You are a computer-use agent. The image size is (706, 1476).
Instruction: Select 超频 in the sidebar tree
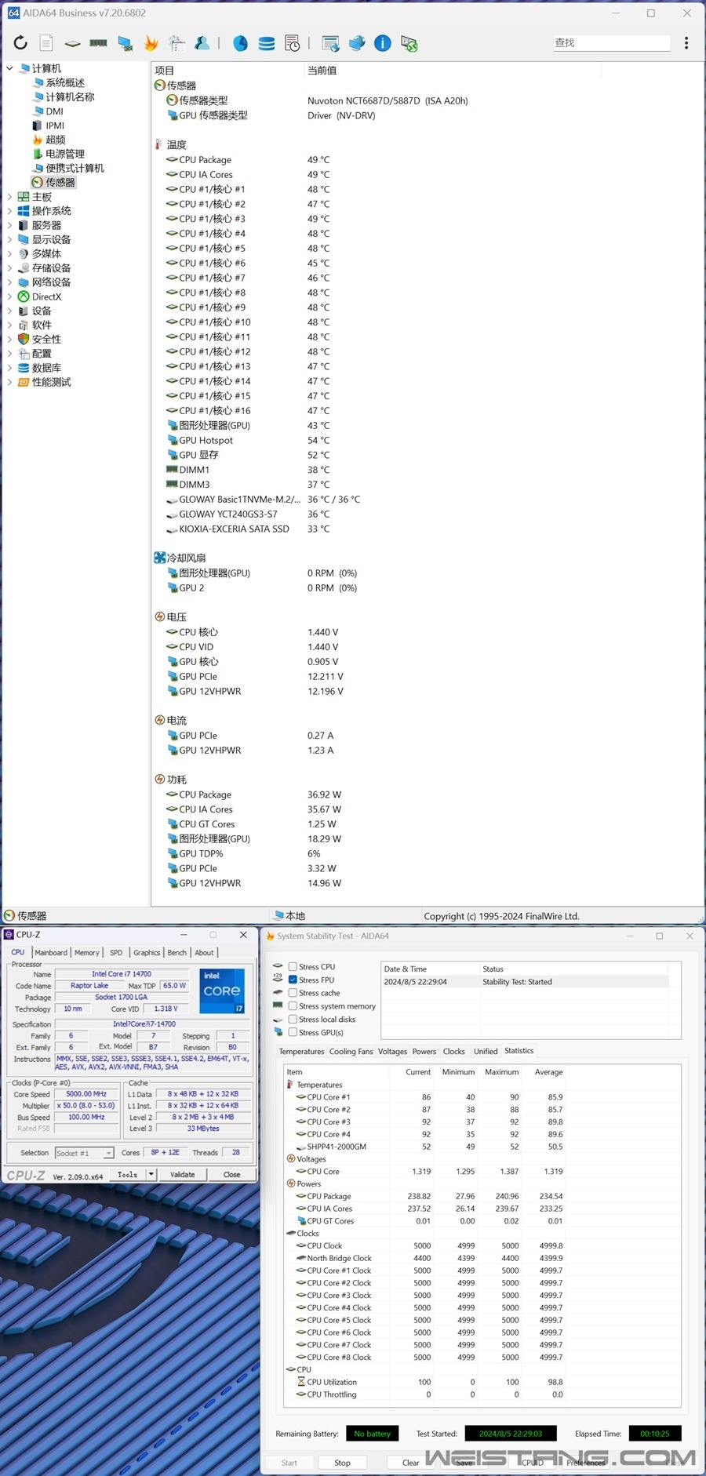click(56, 140)
